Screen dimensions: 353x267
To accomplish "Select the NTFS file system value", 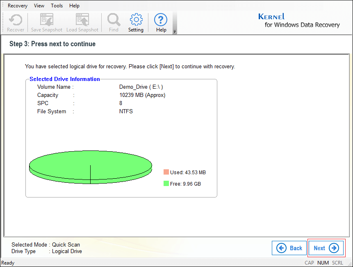I will (x=126, y=111).
